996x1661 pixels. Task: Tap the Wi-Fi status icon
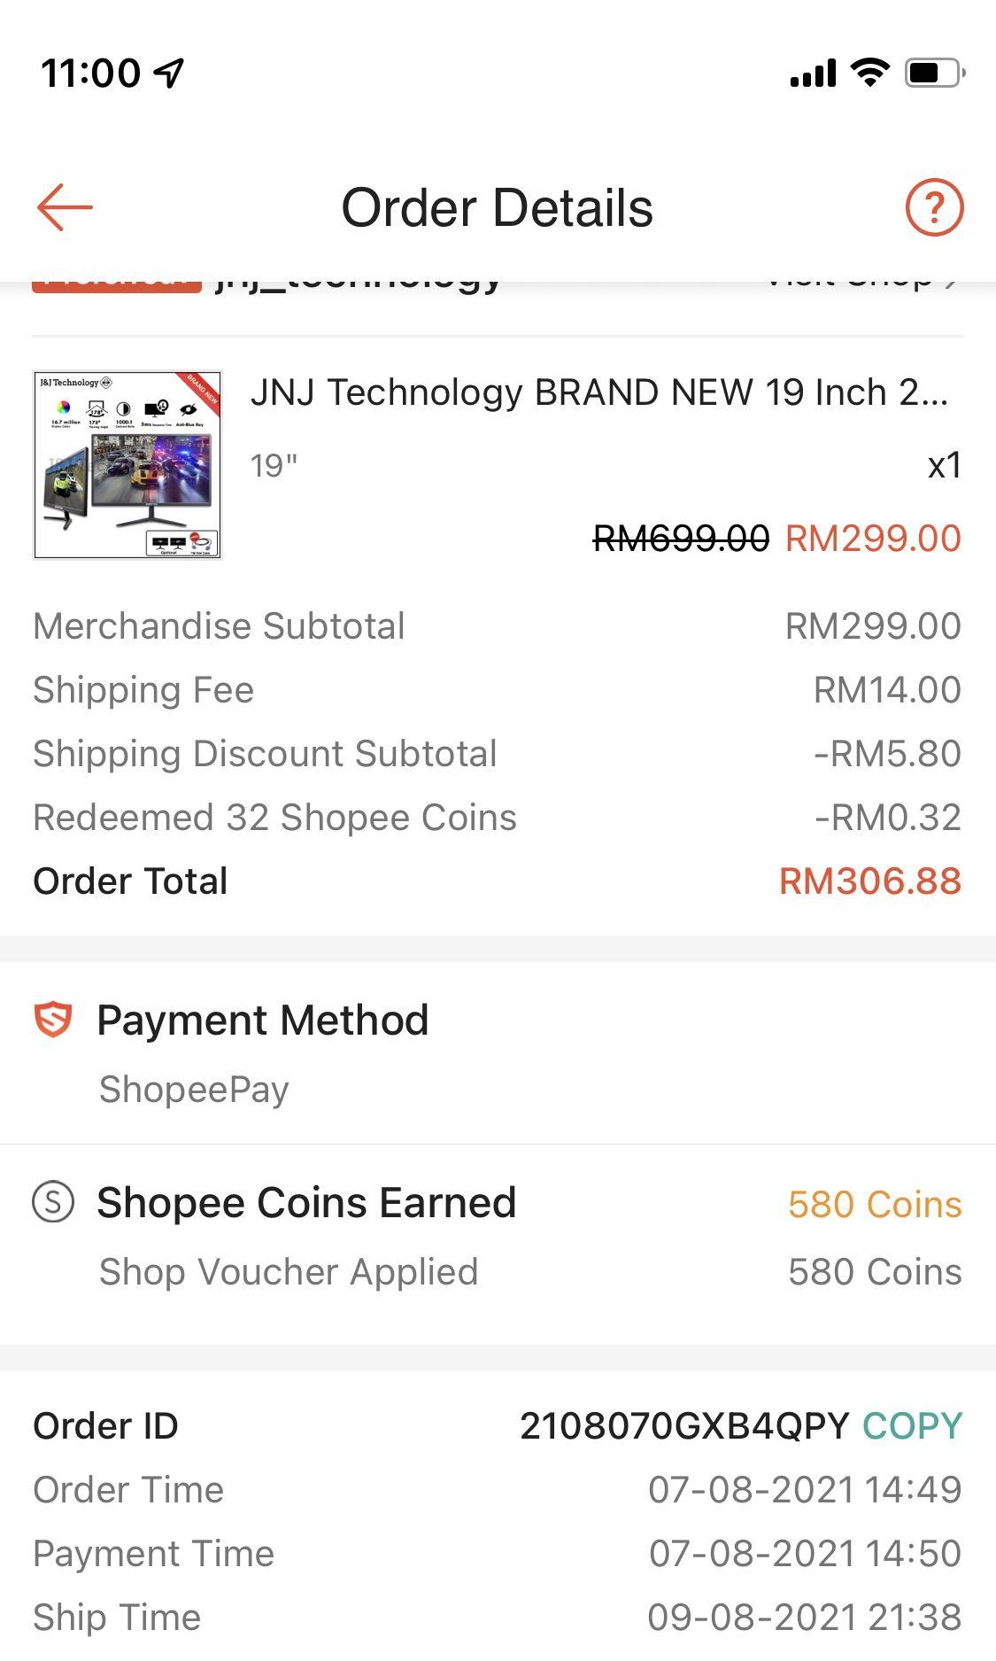coord(869,73)
